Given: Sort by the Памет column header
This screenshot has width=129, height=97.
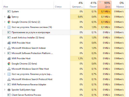Looking at the screenshot, I should 91,5.
